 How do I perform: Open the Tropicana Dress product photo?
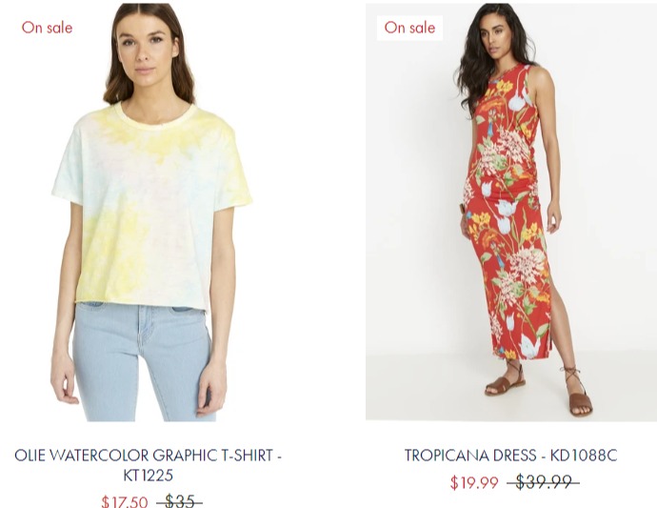point(511,212)
